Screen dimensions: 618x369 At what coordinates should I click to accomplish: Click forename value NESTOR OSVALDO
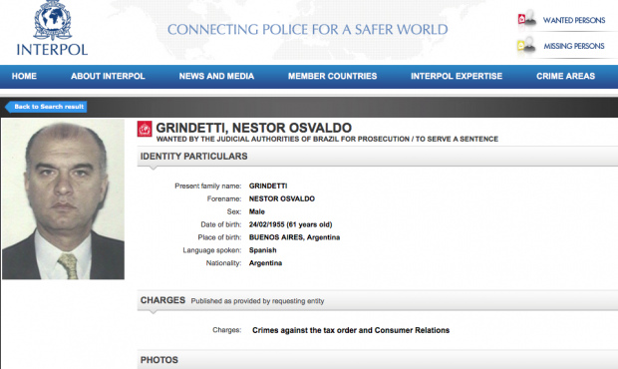(x=282, y=198)
